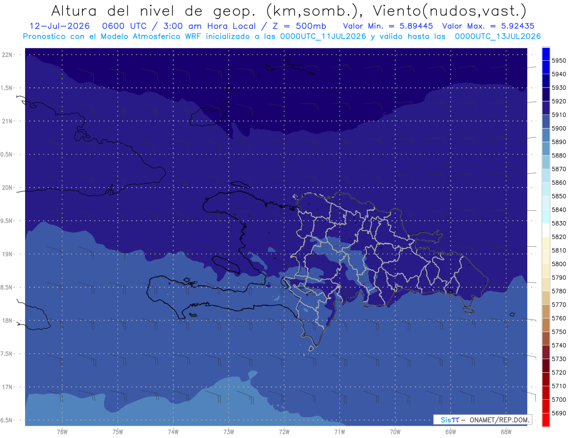Click the bright red swatch below 5690
The height and width of the screenshot is (438, 568).
click(x=545, y=420)
